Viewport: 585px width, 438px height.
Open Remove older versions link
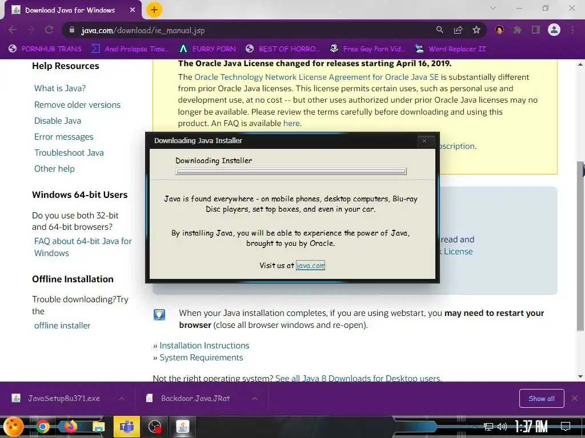pos(77,105)
